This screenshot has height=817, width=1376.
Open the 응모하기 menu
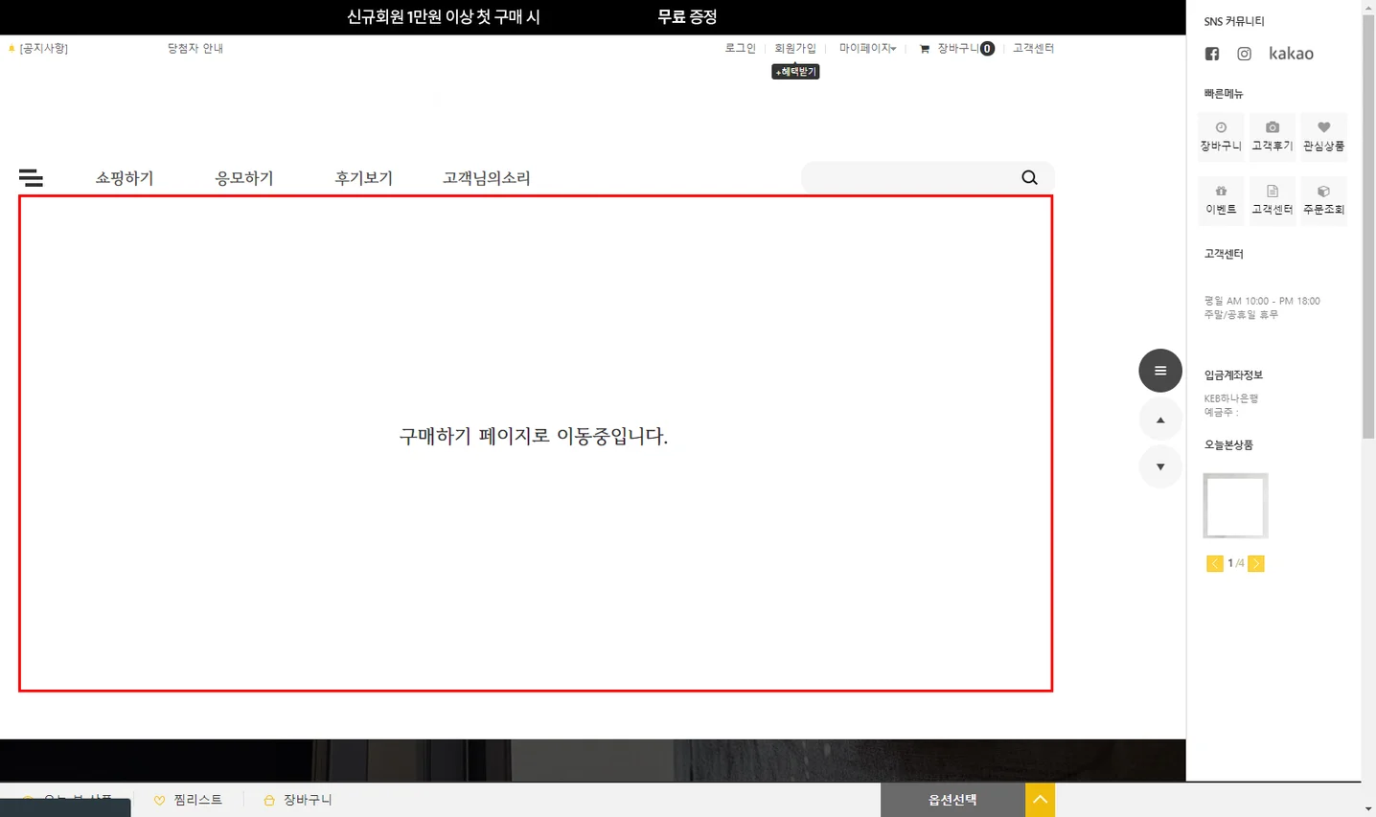[244, 178]
